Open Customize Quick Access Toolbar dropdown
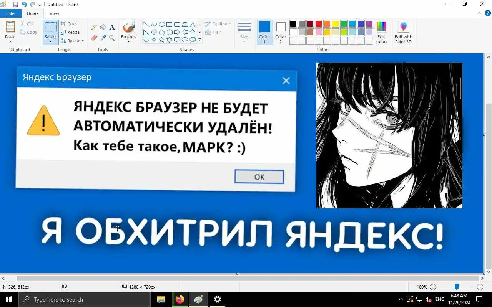Screen dimensions: 492x307 pyautogui.click(x=40, y=5)
